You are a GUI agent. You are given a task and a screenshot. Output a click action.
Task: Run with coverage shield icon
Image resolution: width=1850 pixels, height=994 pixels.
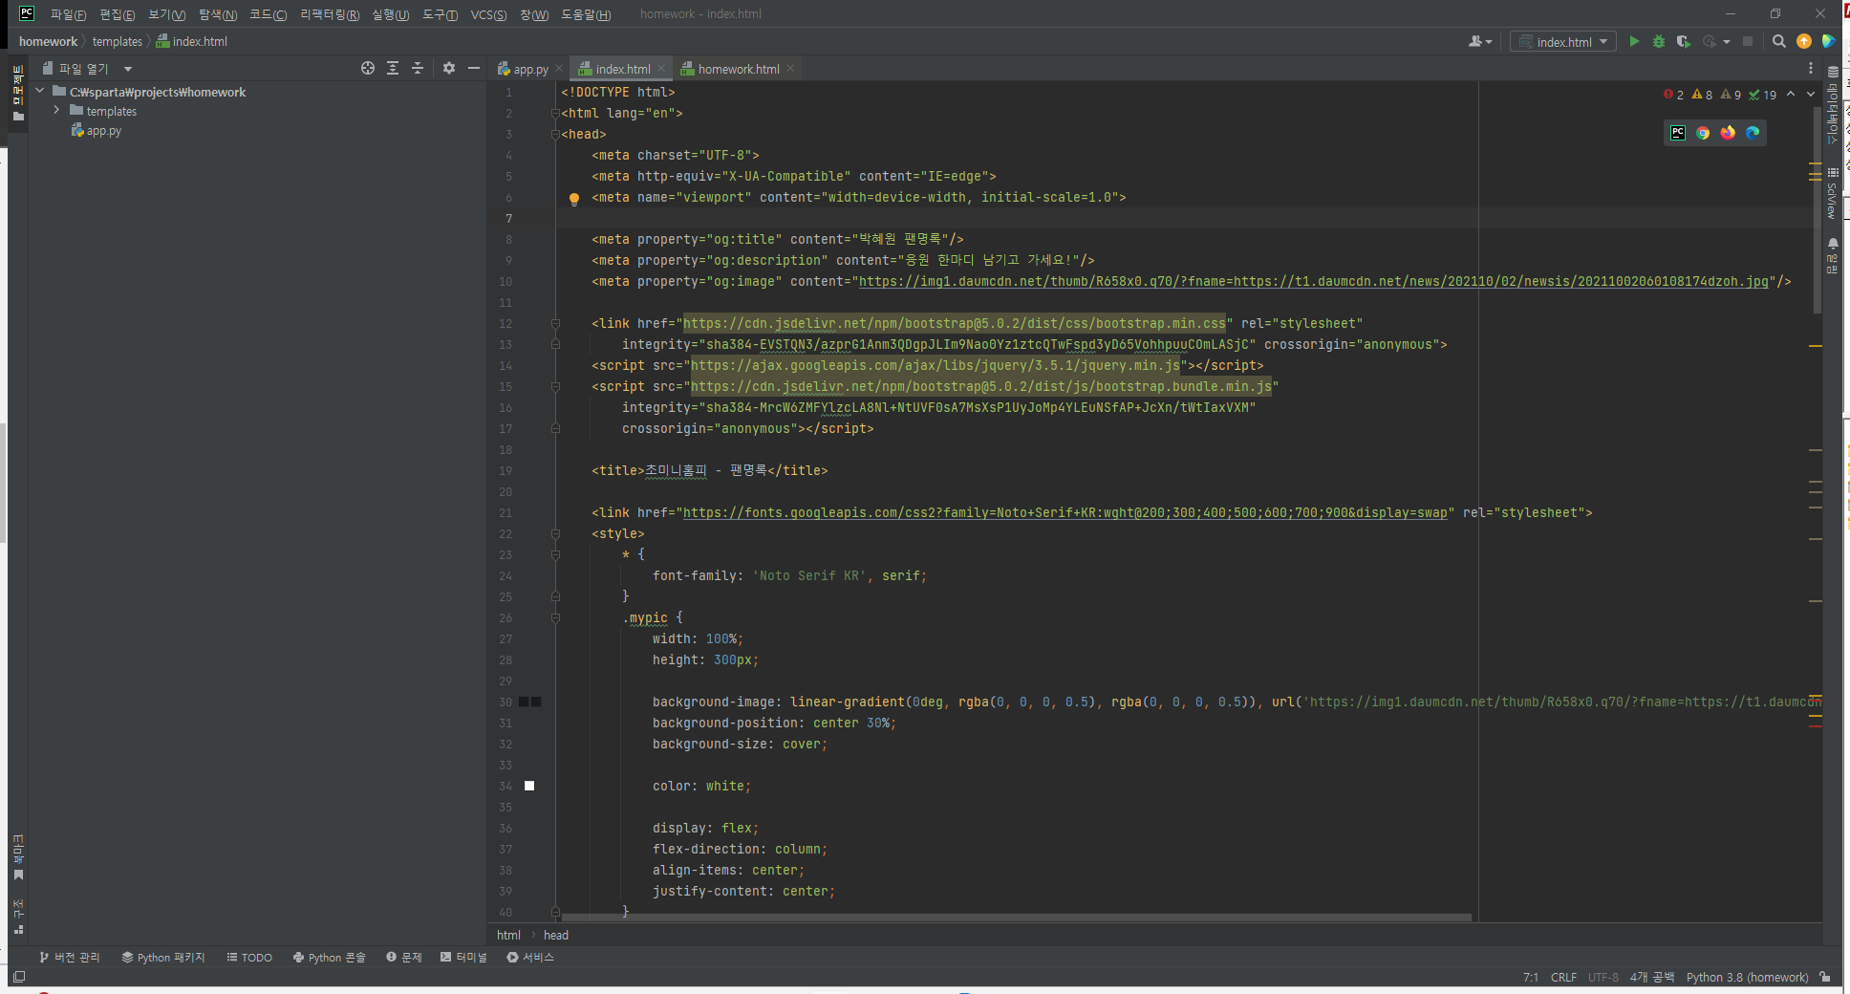tap(1684, 41)
